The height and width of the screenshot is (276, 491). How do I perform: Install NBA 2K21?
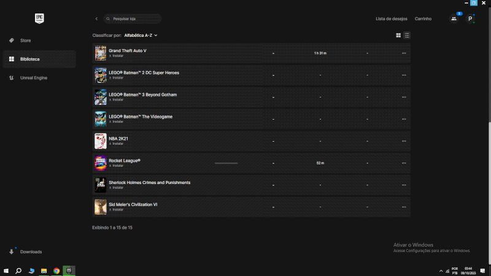pyautogui.click(x=117, y=144)
